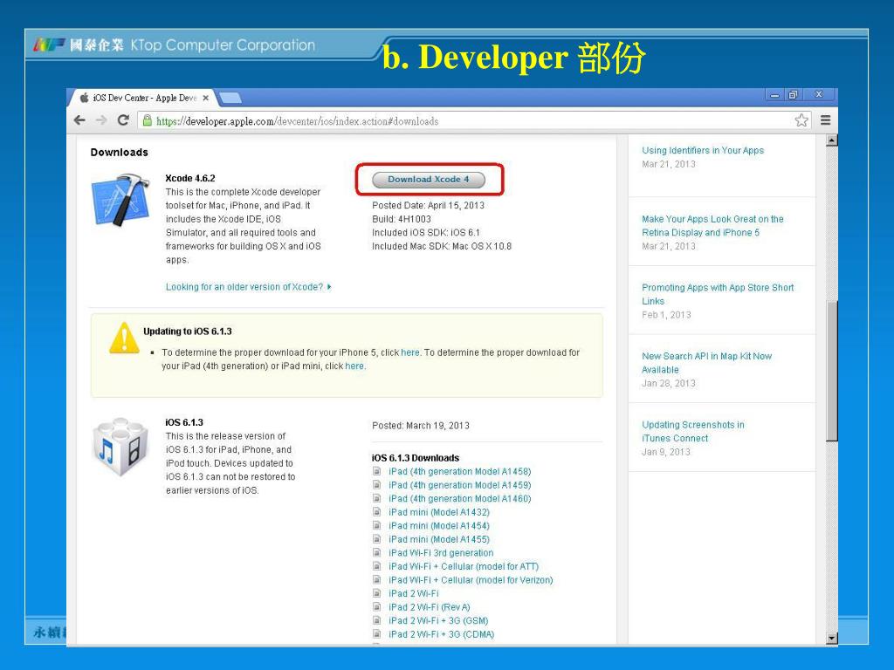This screenshot has height=670, width=894.
Task: Open iPad (4th generation Model A1460) download
Action: [x=459, y=499]
